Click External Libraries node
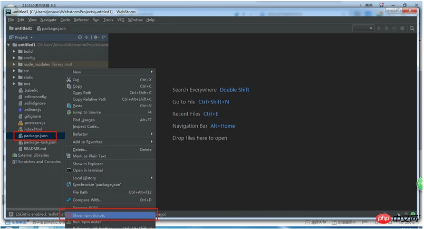 click(31, 155)
